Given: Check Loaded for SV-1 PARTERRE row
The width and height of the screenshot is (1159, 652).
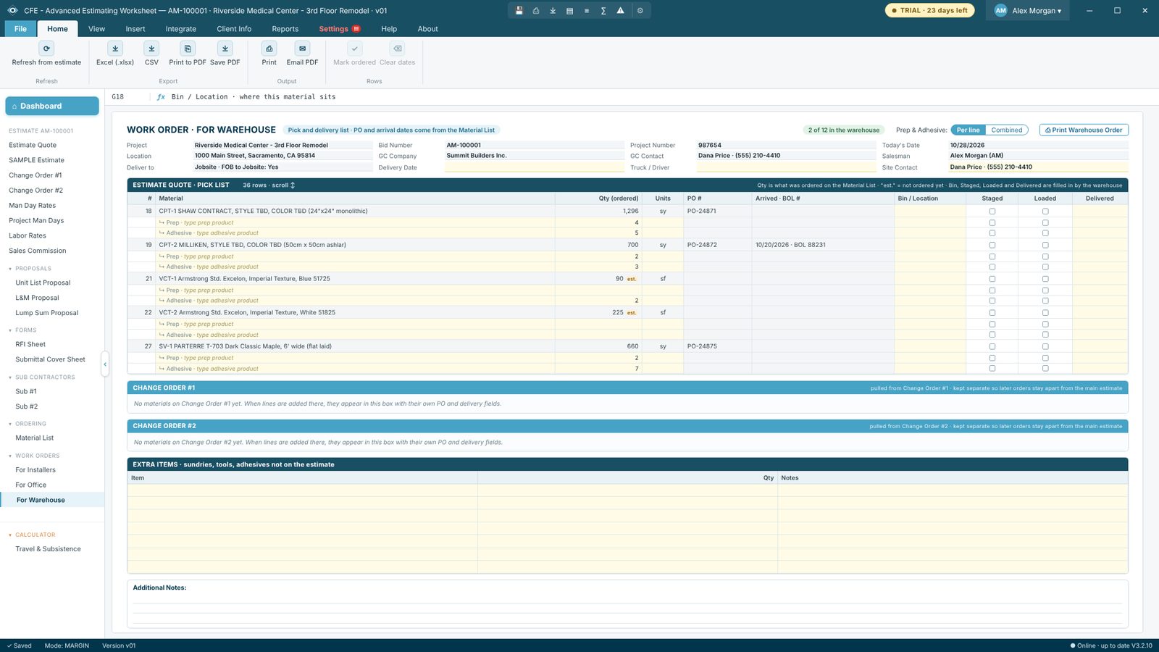Looking at the screenshot, I should (1045, 346).
